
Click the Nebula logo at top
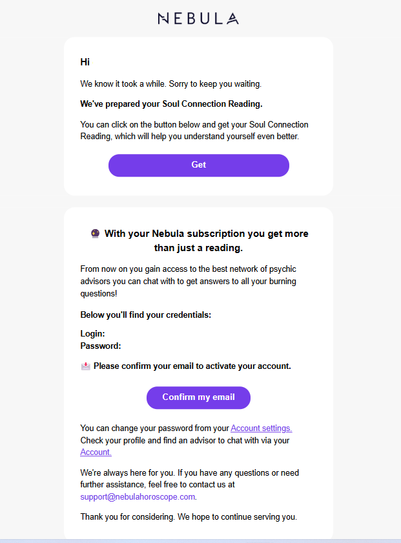[x=198, y=18]
